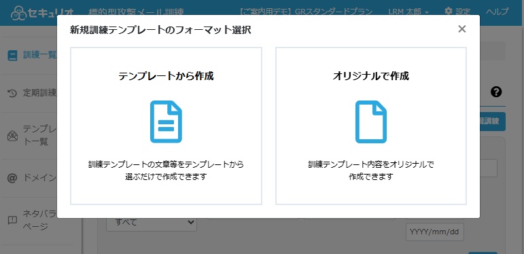Click the 標的型攻撃メール訓練 header title
The image size is (524, 254).
(x=137, y=12)
